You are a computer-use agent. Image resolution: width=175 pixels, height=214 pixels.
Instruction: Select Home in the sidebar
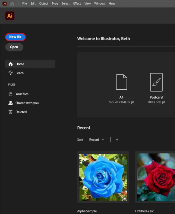[x=30, y=64]
